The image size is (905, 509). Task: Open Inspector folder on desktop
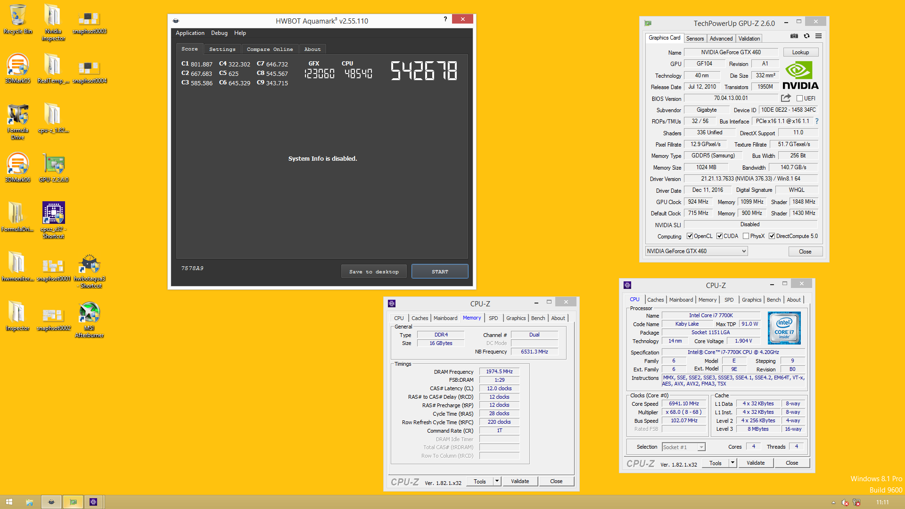[18, 316]
